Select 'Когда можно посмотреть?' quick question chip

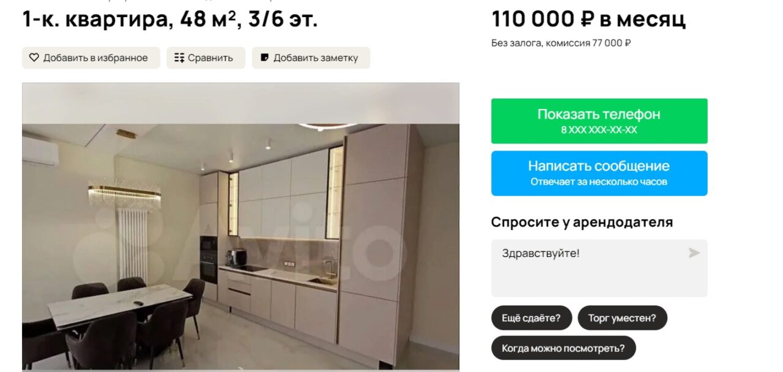tap(563, 348)
